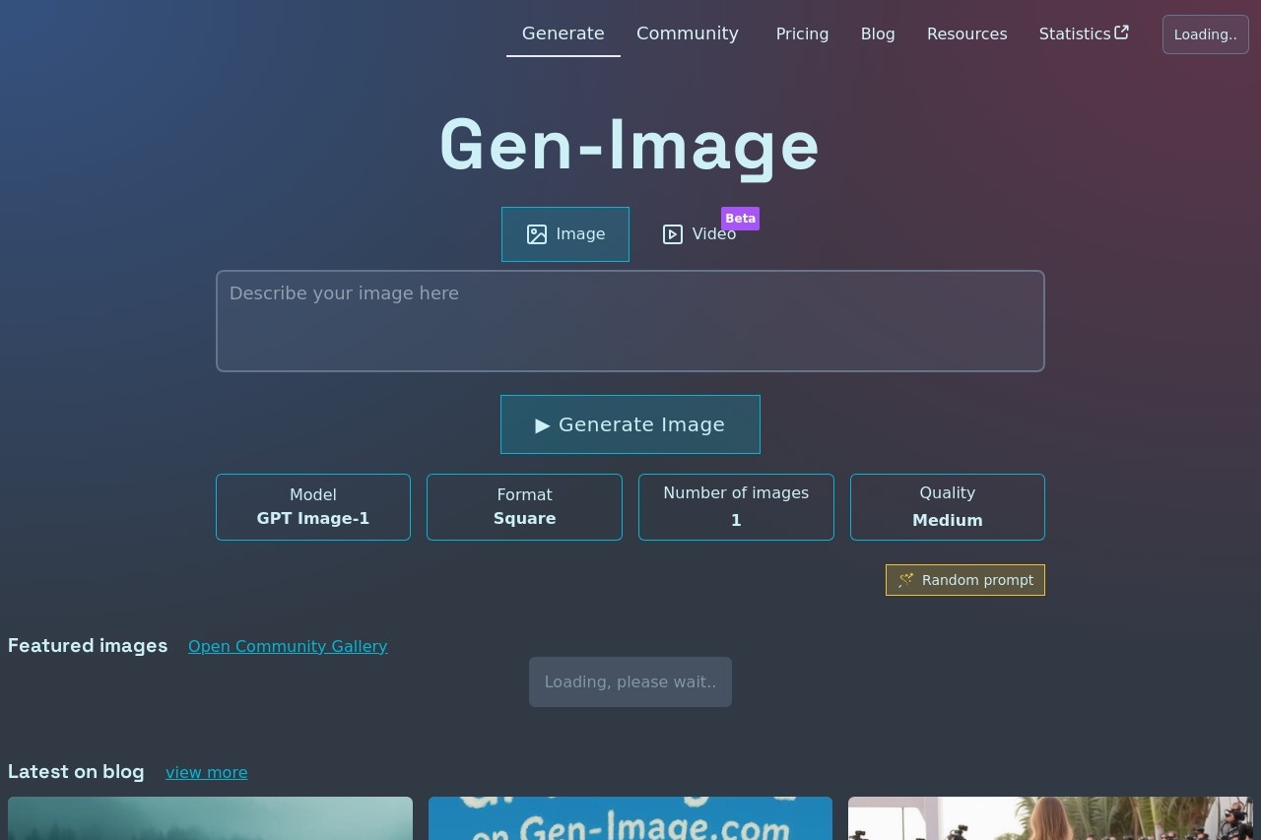The image size is (1261, 840).
Task: Click the Generate Image button
Action: pyautogui.click(x=630, y=424)
